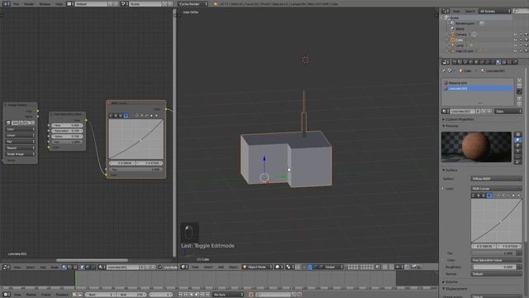This screenshot has width=529, height=298.
Task: Open the Global orientation dropdown
Action: pos(332,267)
